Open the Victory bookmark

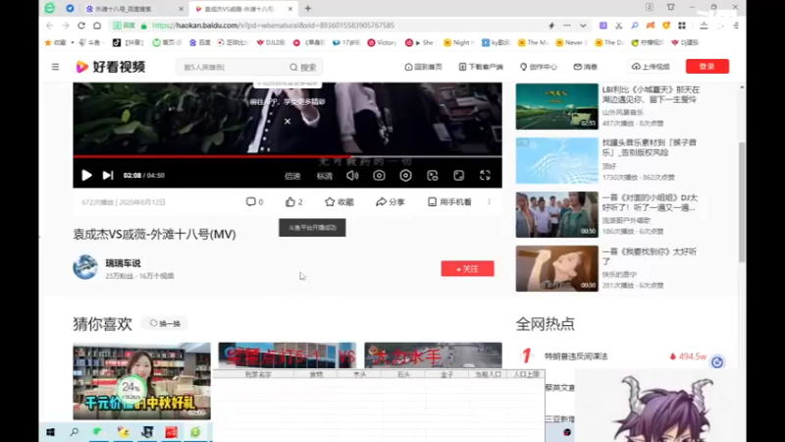382,42
